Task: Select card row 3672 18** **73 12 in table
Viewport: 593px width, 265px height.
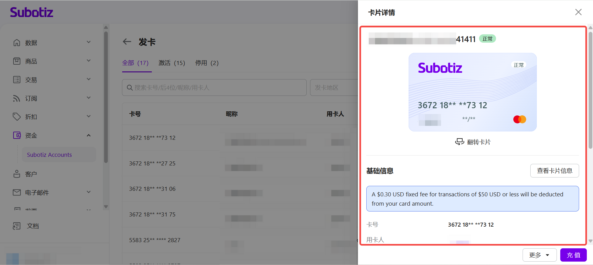Action: click(x=240, y=138)
